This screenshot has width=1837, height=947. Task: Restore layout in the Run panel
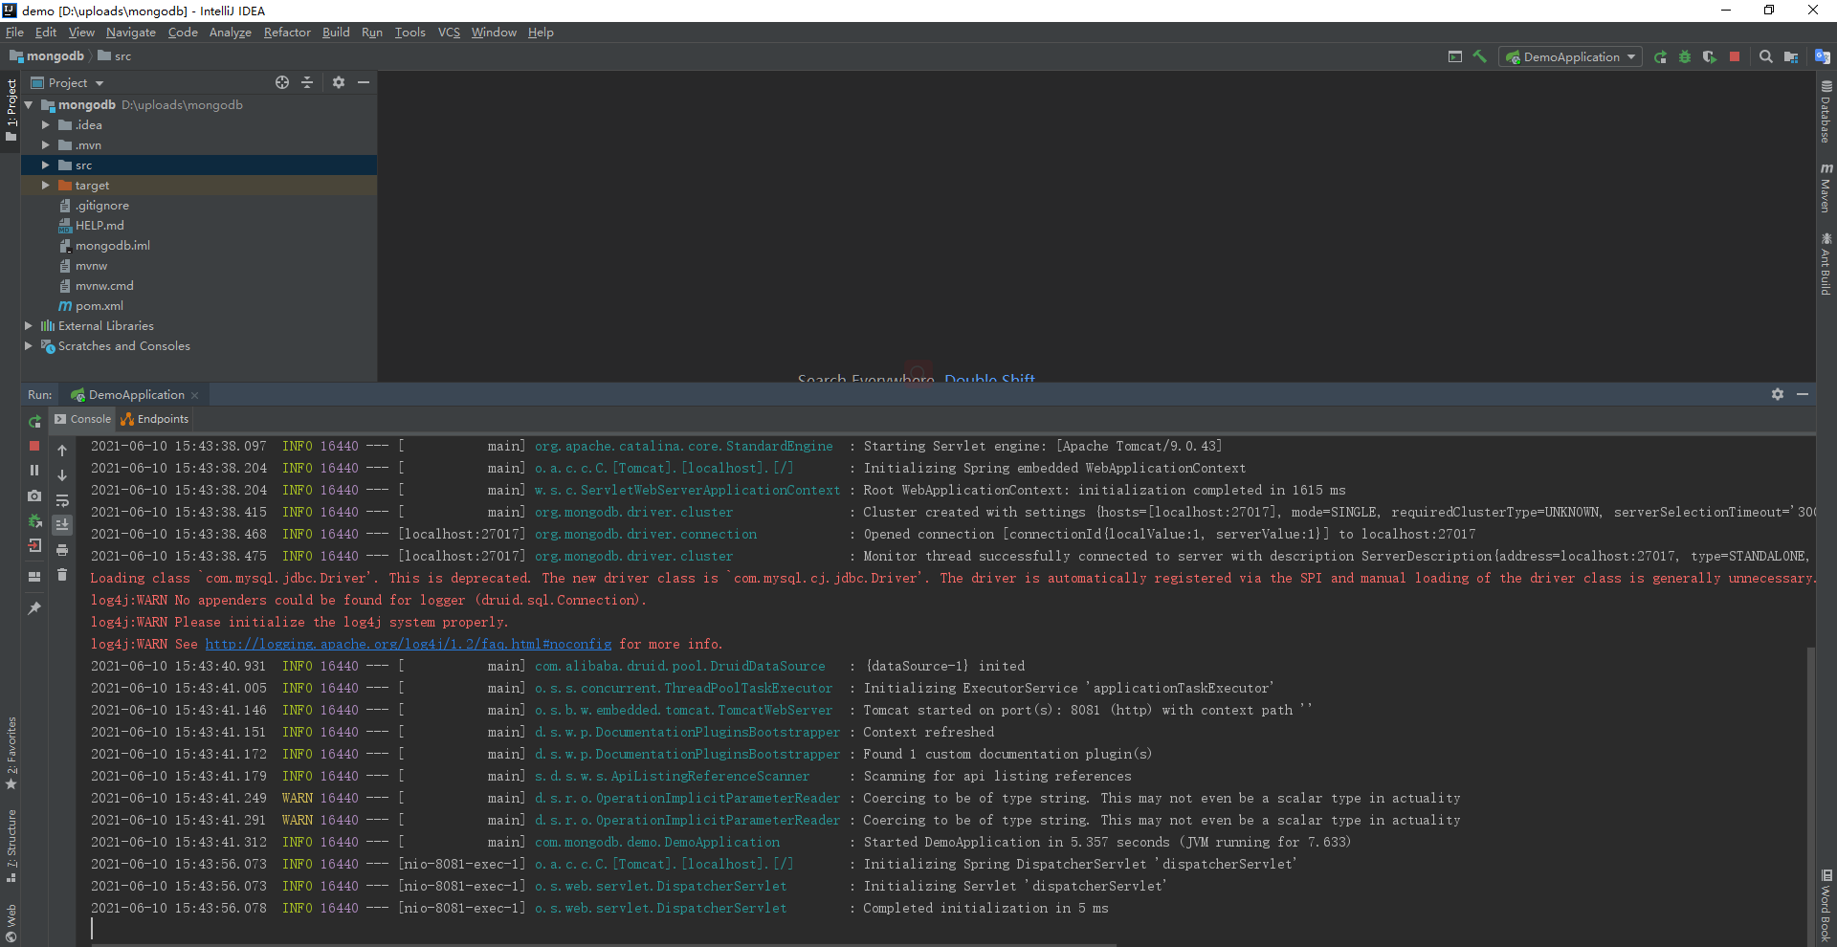point(34,577)
